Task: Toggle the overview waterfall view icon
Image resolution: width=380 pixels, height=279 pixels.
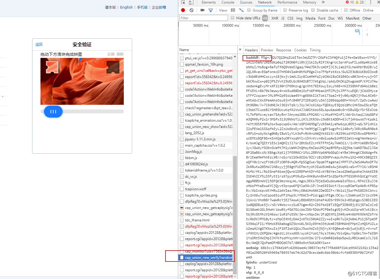Action: 241,10
